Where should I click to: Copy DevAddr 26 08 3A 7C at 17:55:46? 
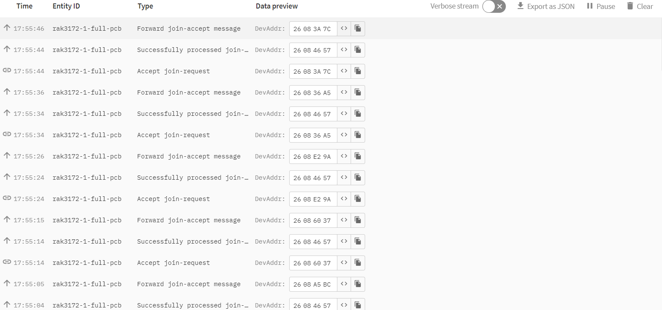click(358, 29)
